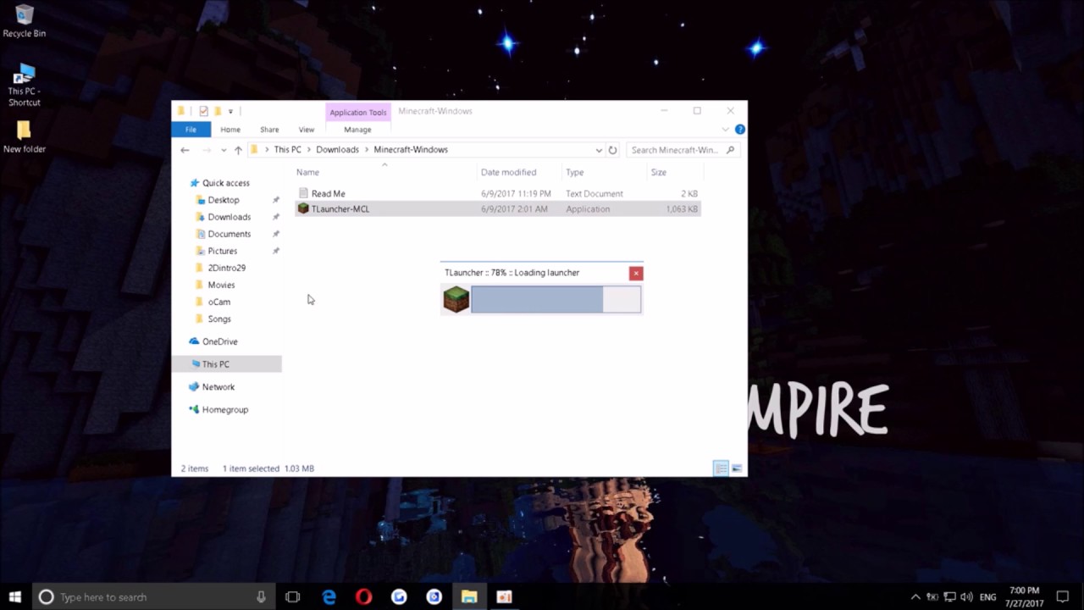The width and height of the screenshot is (1084, 610).
Task: Open the Customize Quick Access Toolbar dropdown
Action: [x=230, y=111]
